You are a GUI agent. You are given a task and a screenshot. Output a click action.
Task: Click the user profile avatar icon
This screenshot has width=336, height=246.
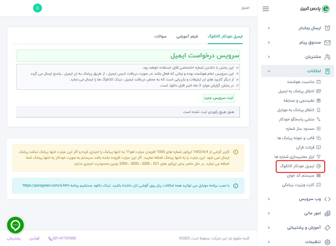(37, 8)
